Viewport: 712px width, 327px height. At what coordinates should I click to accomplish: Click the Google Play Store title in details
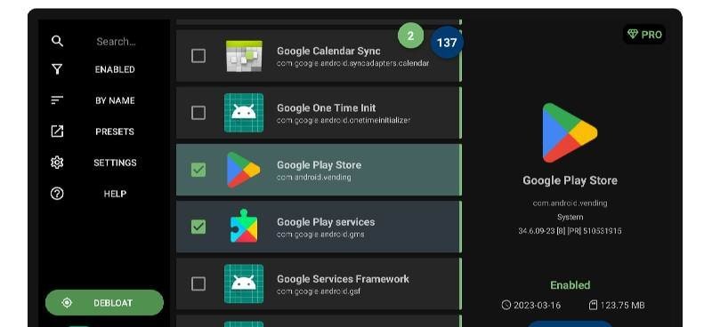pyautogui.click(x=570, y=180)
